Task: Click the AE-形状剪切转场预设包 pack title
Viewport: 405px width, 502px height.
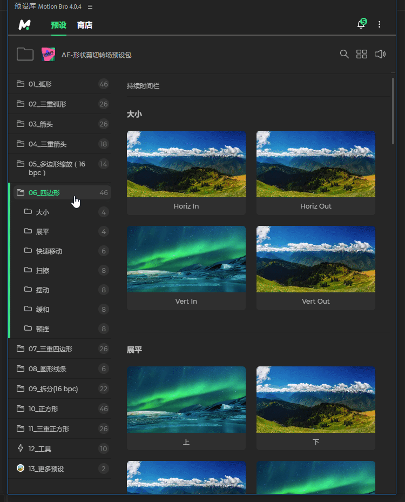Action: coord(97,55)
